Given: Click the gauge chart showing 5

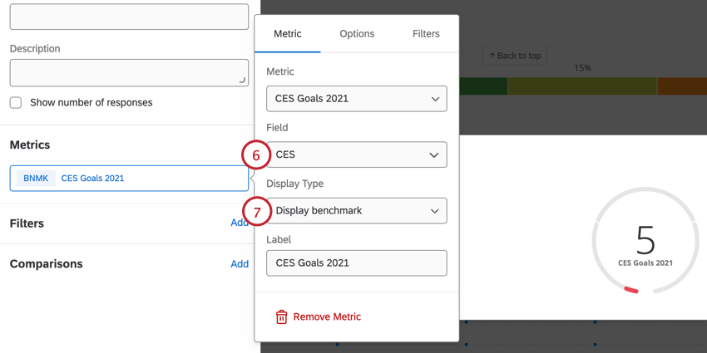Looking at the screenshot, I should [645, 243].
